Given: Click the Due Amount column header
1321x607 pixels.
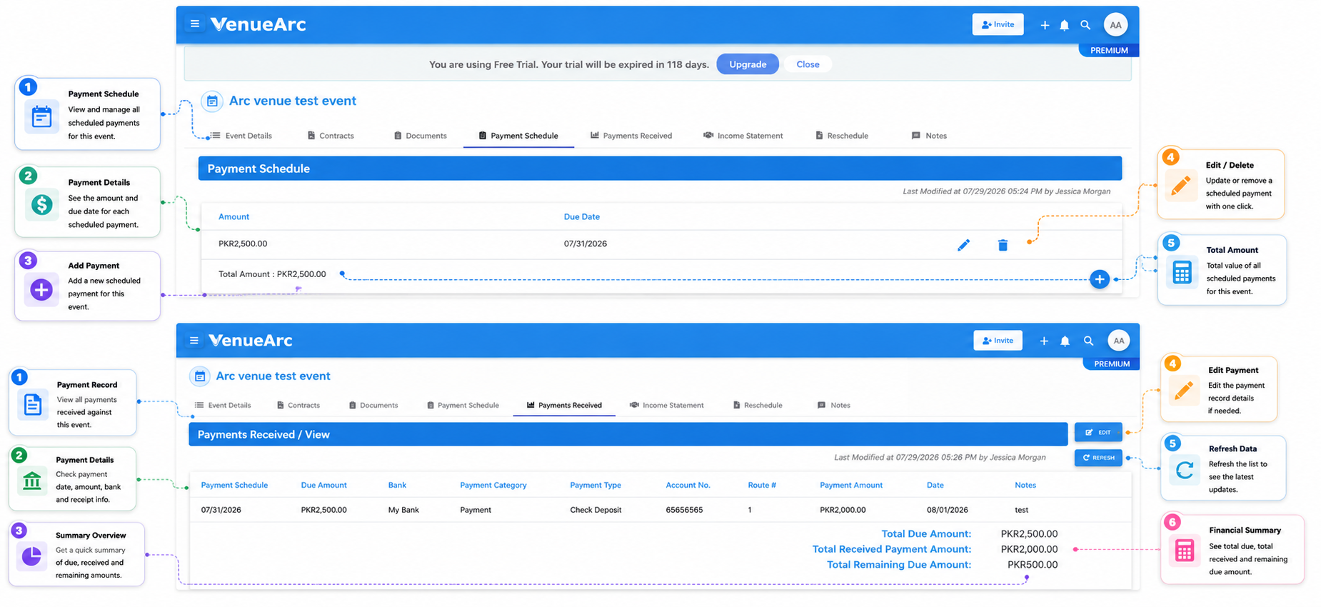Looking at the screenshot, I should 323,485.
